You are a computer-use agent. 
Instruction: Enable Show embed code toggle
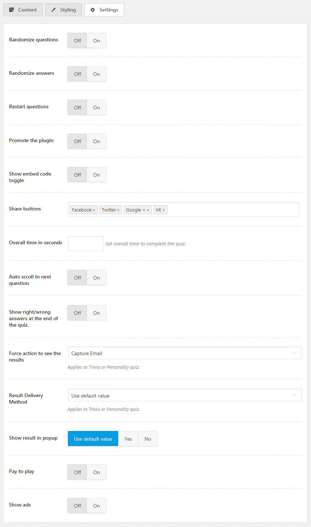pyautogui.click(x=96, y=174)
